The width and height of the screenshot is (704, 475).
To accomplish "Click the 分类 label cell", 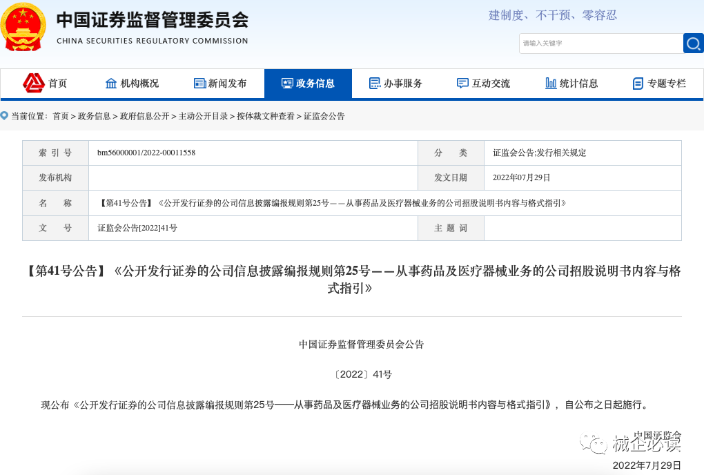I will pyautogui.click(x=451, y=153).
